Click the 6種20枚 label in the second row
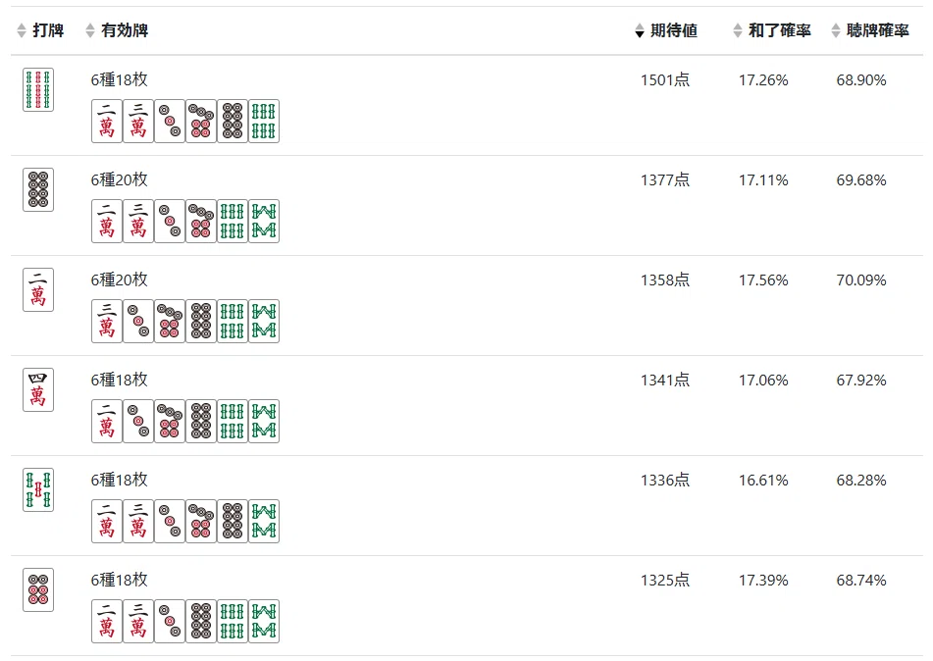The height and width of the screenshot is (661, 933). [x=119, y=179]
